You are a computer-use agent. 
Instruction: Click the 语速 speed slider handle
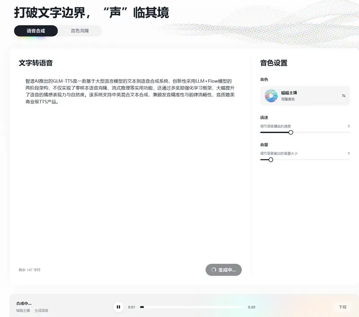coord(291,132)
